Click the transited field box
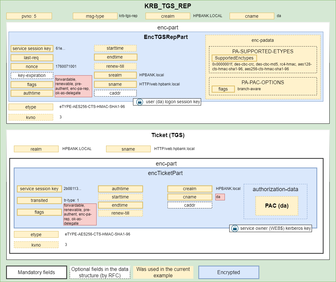Image resolution: width=336 pixels, height=282 pixels. pos(39,200)
